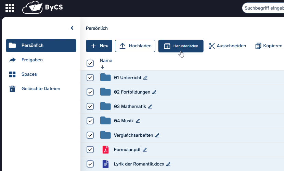This screenshot has height=171, width=284.
Task: Deselect the Vergleichsarbeiten checkbox
Action: click(x=90, y=135)
